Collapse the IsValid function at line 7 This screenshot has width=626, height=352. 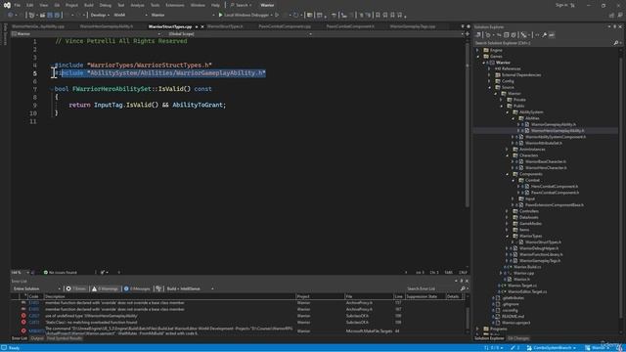52,89
